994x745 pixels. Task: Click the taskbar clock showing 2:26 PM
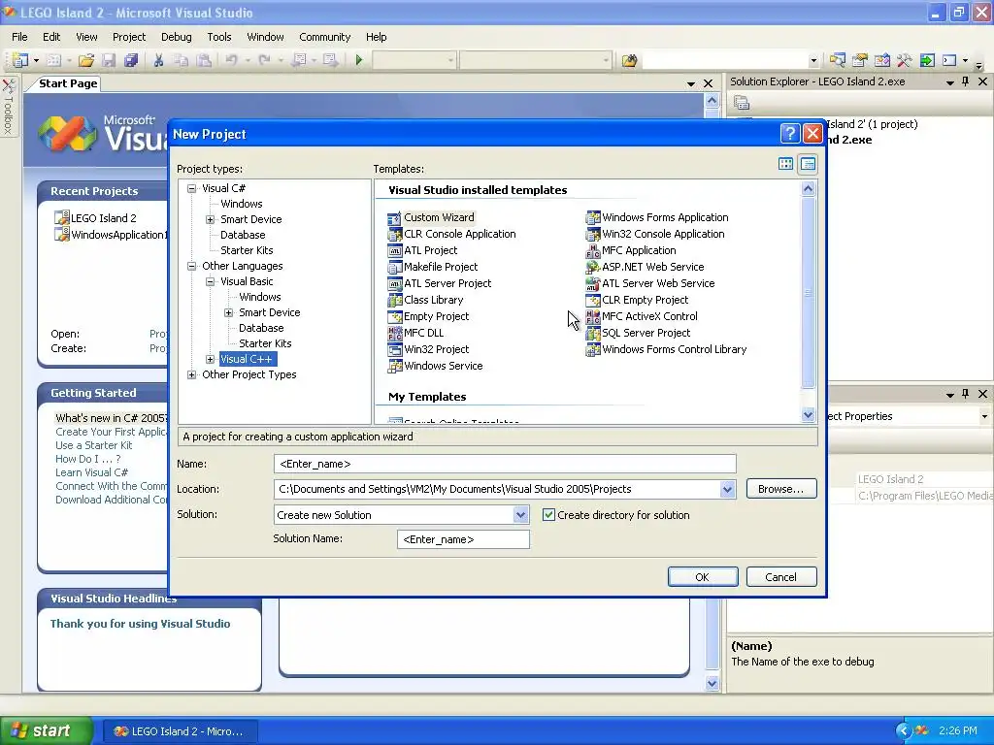pos(958,730)
